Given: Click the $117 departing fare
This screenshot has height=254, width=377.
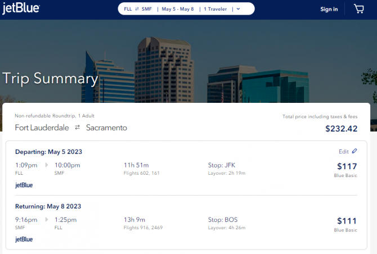Looking at the screenshot, I should tap(347, 166).
